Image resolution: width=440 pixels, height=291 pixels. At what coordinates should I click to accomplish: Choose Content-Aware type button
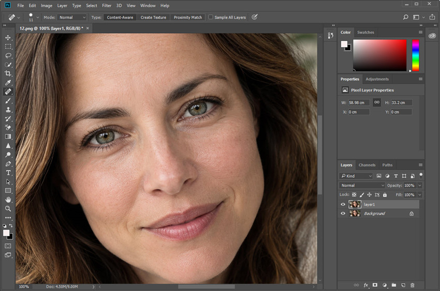(x=120, y=18)
